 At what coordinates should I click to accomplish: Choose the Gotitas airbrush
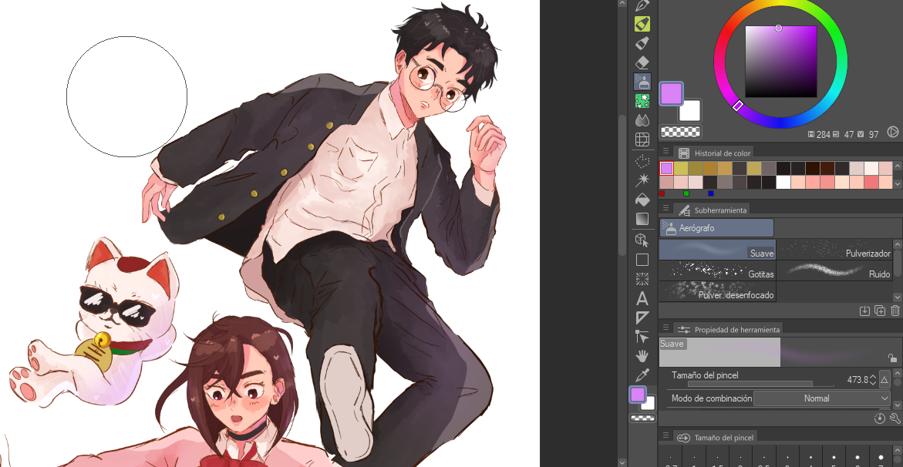(x=718, y=270)
